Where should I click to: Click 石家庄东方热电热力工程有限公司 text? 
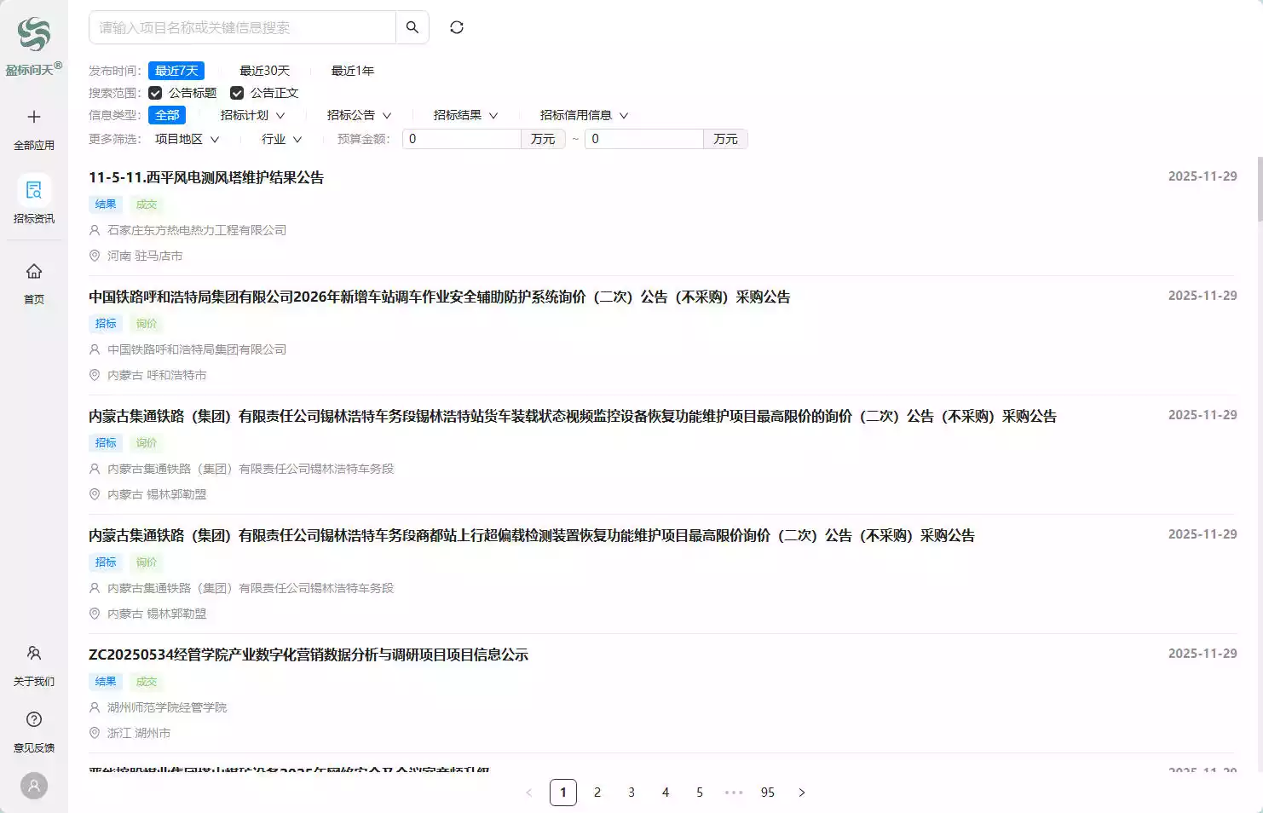pyautogui.click(x=197, y=230)
